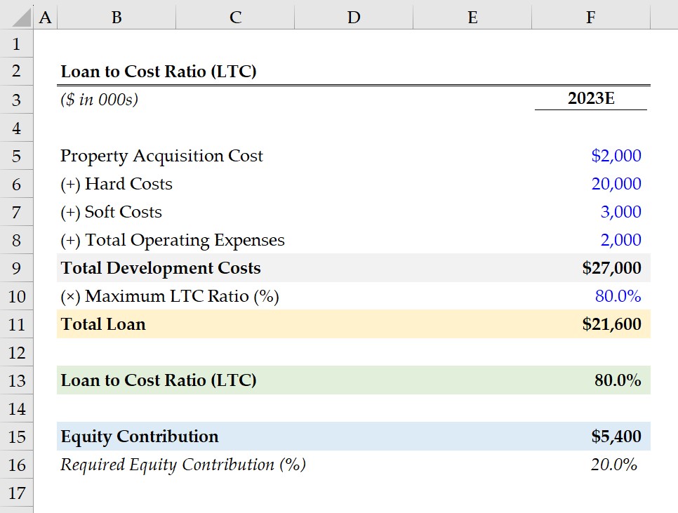Viewport: 678px width, 513px height.
Task: Click the '(+) Total Operating Expenses' label
Action: tap(172, 240)
